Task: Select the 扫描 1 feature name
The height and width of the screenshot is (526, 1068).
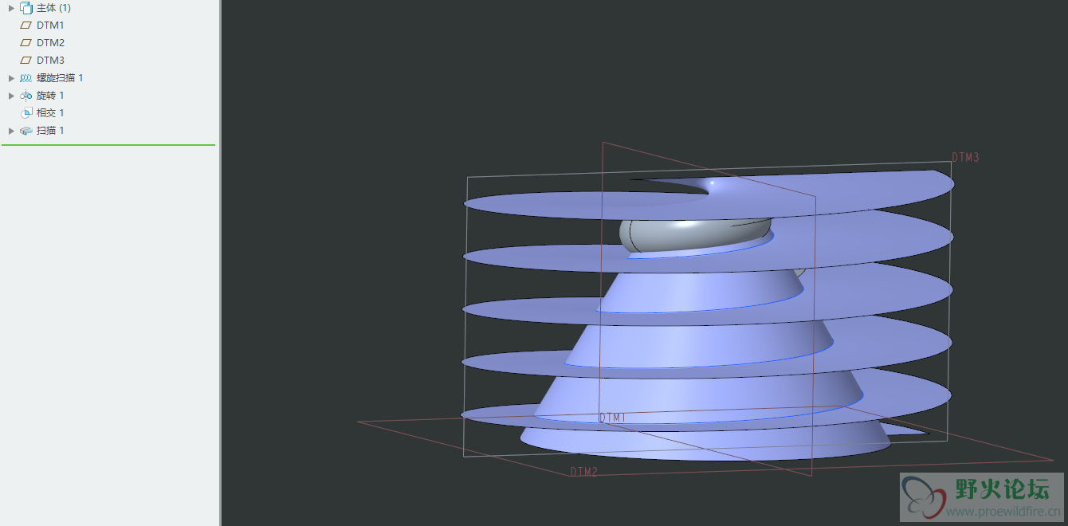Action: [x=50, y=131]
